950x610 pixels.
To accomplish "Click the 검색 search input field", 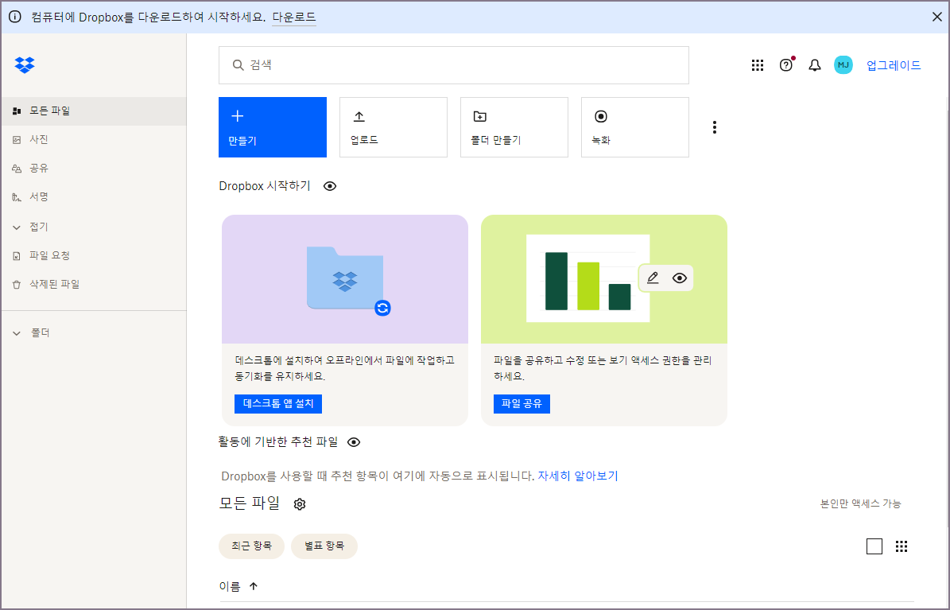I will click(x=454, y=65).
